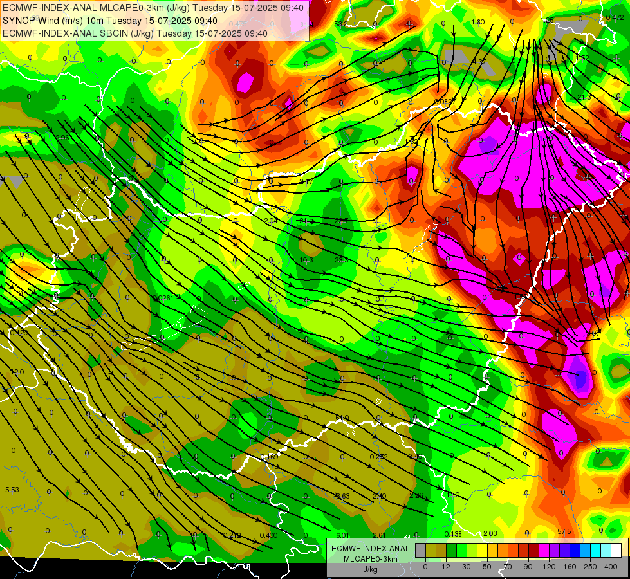630x579 pixels.
Task: Click the map value 0.129
Action: tap(19, 333)
